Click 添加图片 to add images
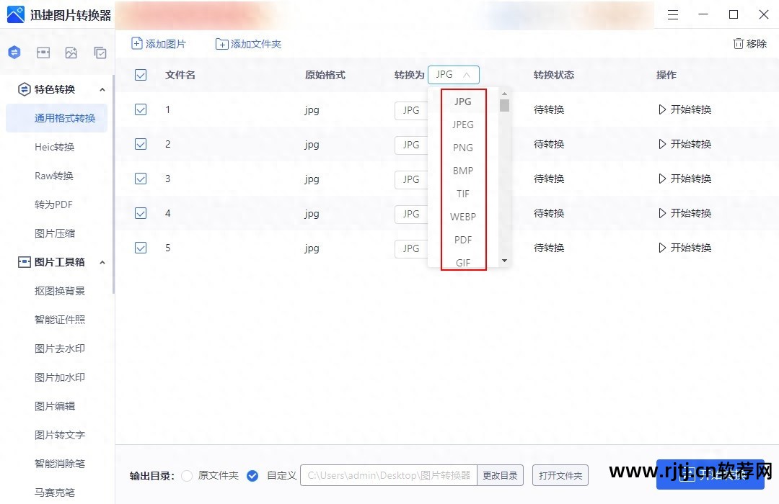The width and height of the screenshot is (779, 504). point(159,43)
